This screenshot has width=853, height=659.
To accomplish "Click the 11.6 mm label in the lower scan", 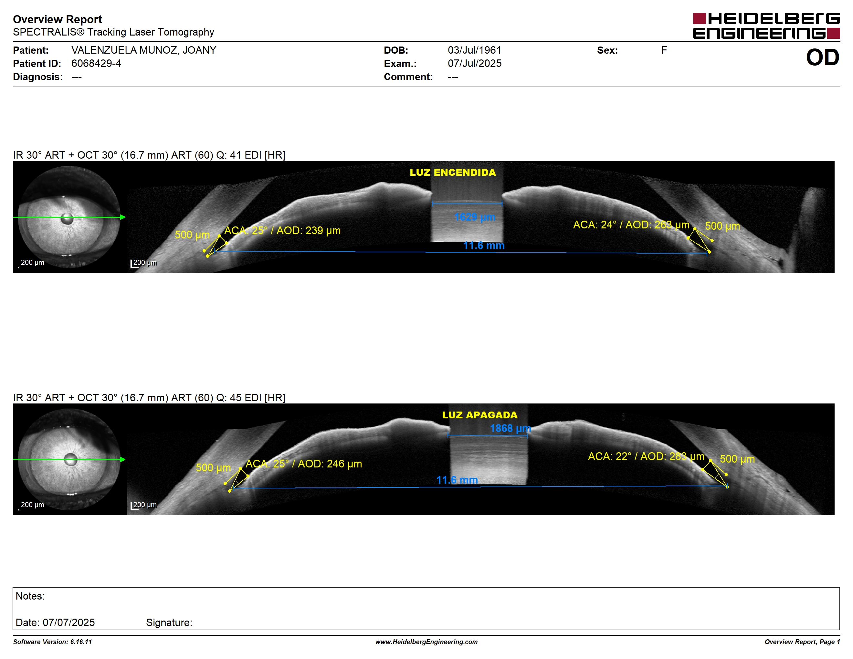I will tap(457, 480).
